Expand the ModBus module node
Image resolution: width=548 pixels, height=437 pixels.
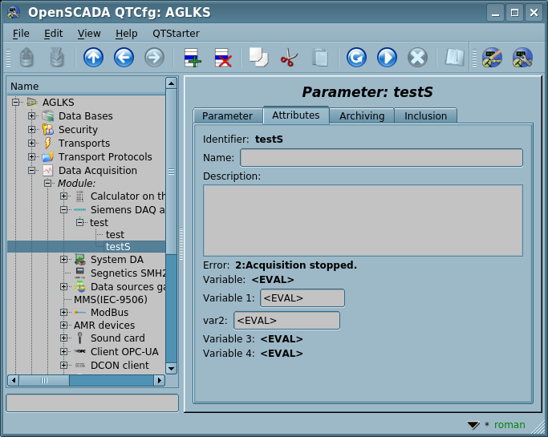click(x=64, y=312)
